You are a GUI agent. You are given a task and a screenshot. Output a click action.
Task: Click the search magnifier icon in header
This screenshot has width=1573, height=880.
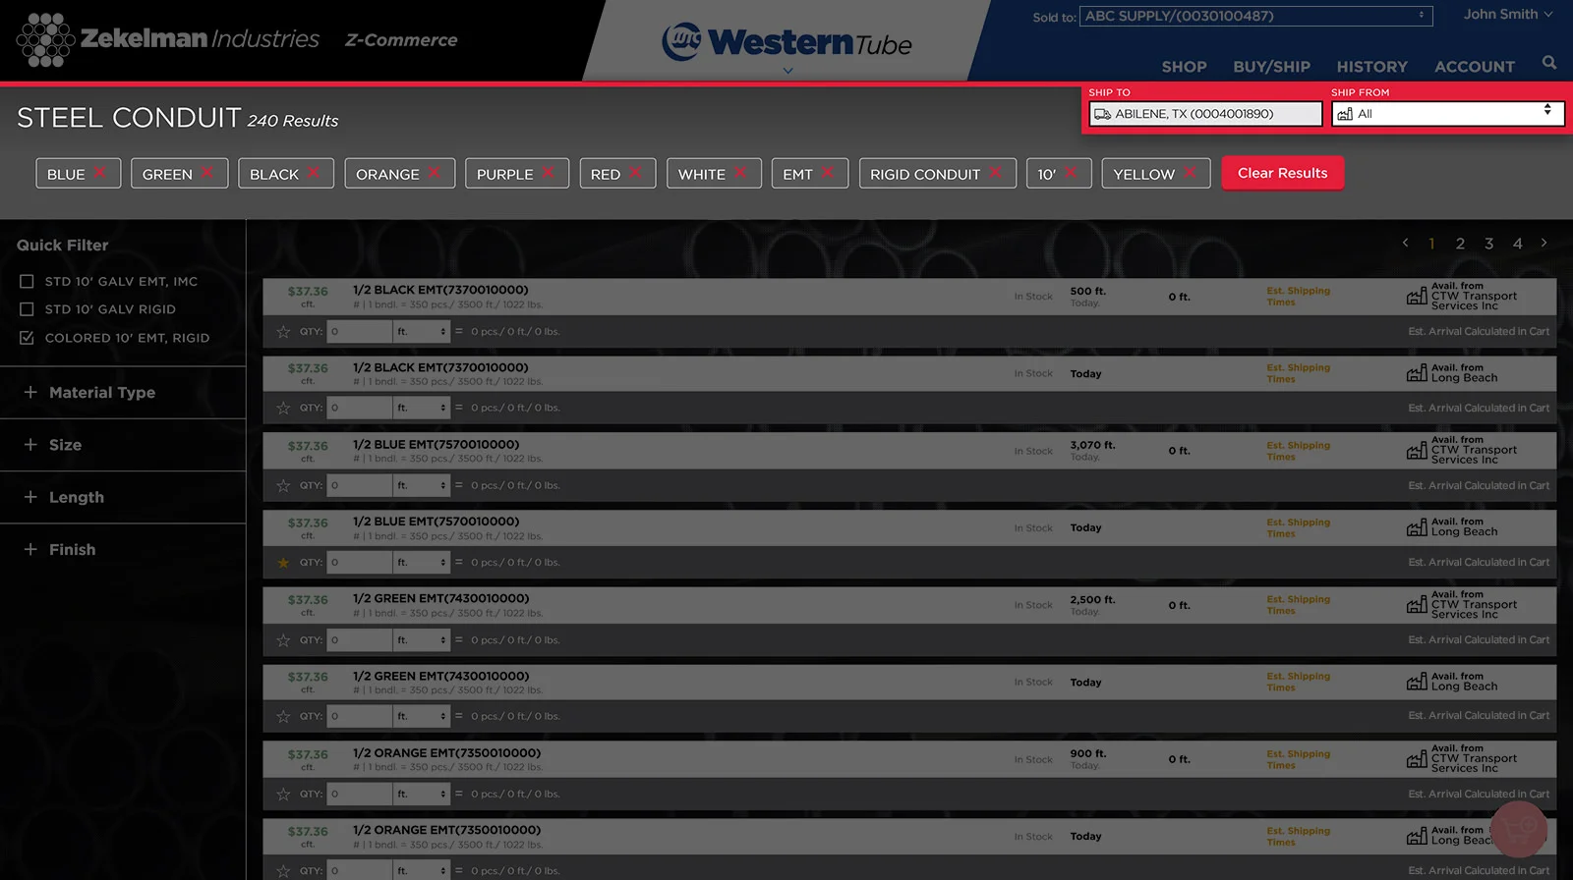coord(1548,63)
